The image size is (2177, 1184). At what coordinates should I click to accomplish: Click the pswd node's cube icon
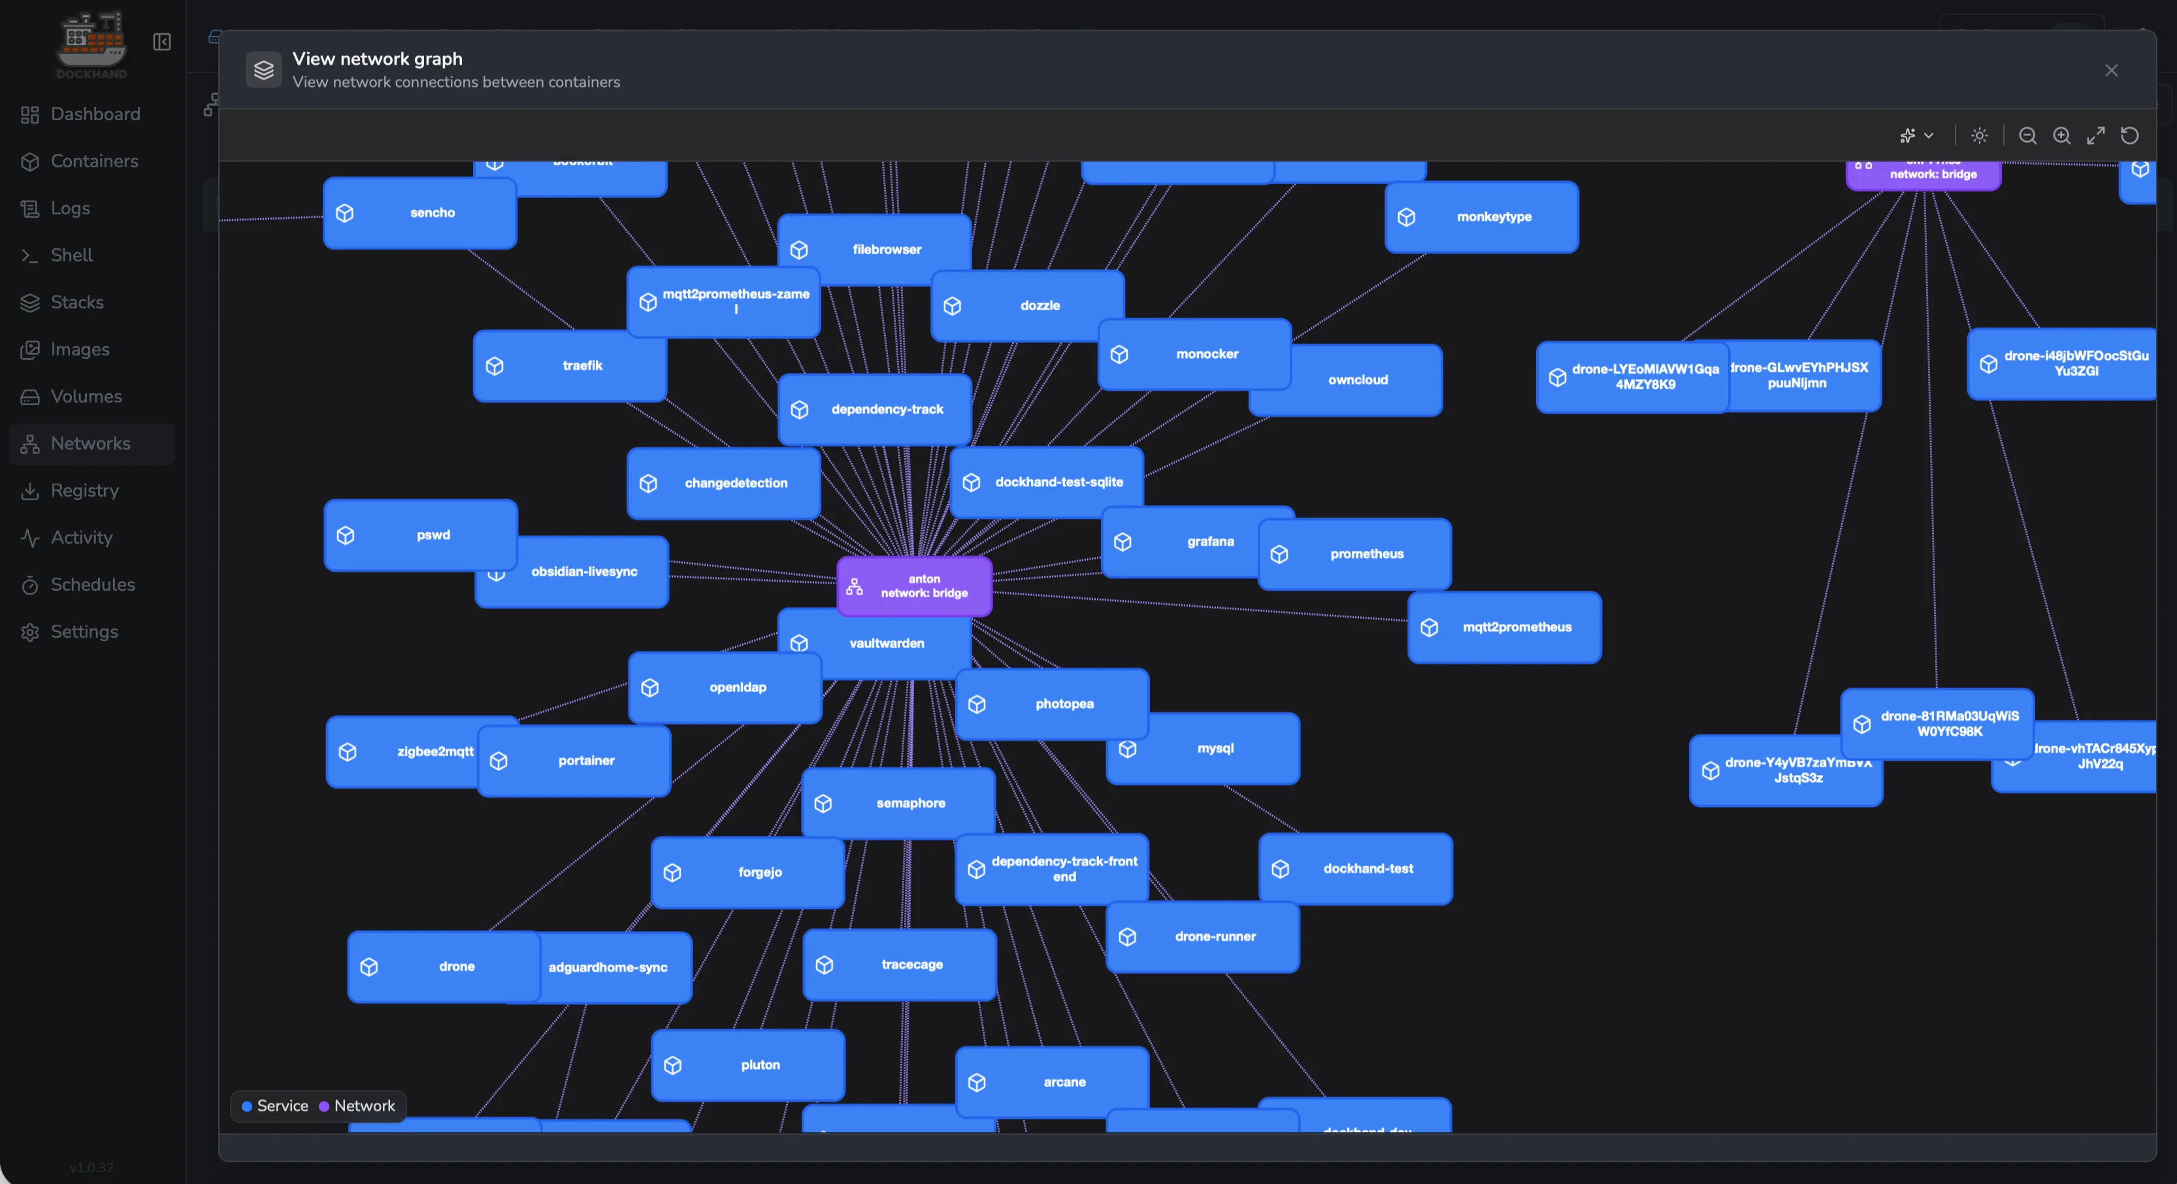[x=346, y=536]
